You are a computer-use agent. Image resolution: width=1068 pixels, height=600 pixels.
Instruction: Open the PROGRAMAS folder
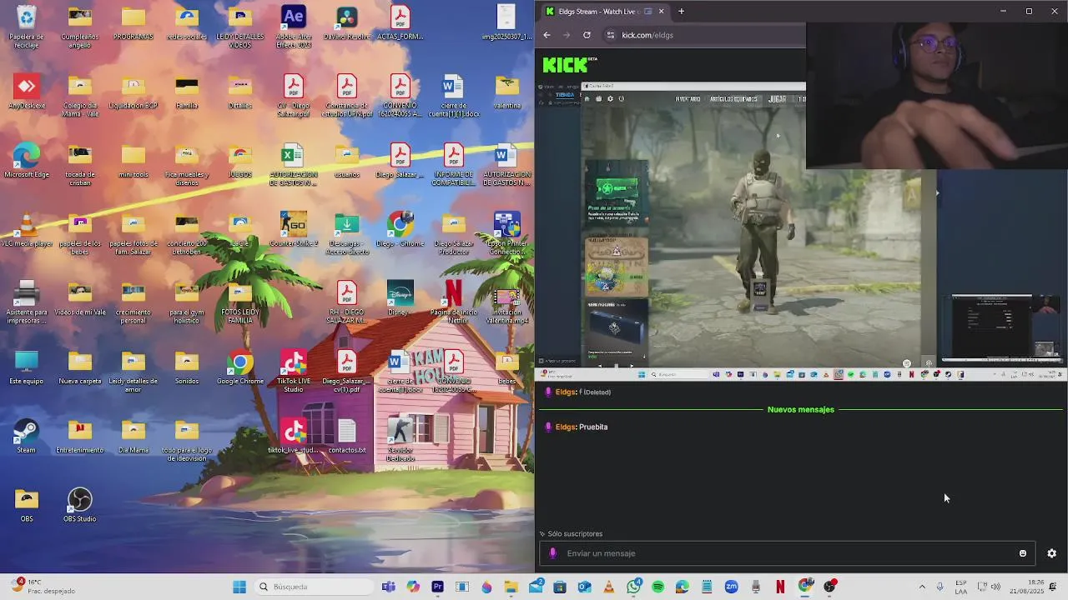(x=133, y=23)
